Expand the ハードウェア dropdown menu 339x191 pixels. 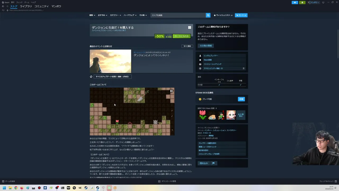(130, 15)
